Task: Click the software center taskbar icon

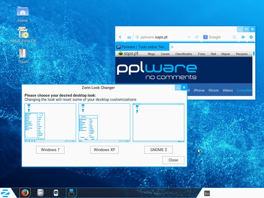Action: click(x=56, y=193)
